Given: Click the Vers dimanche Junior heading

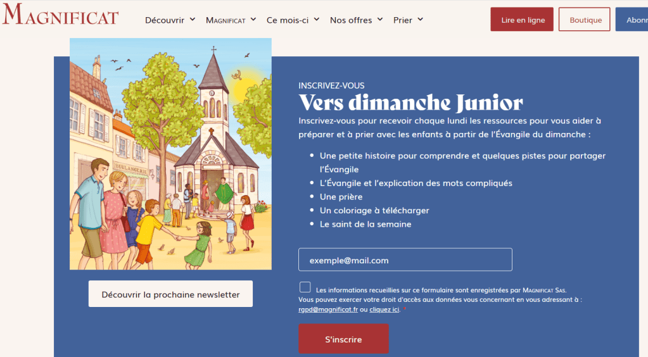Looking at the screenshot, I should (410, 103).
